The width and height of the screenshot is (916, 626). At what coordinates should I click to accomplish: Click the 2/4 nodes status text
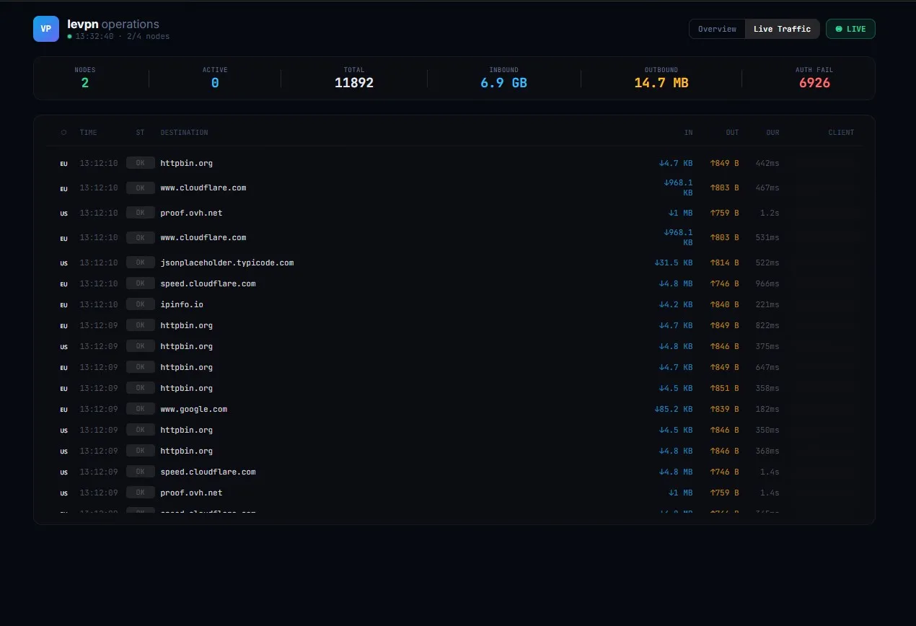coord(147,36)
